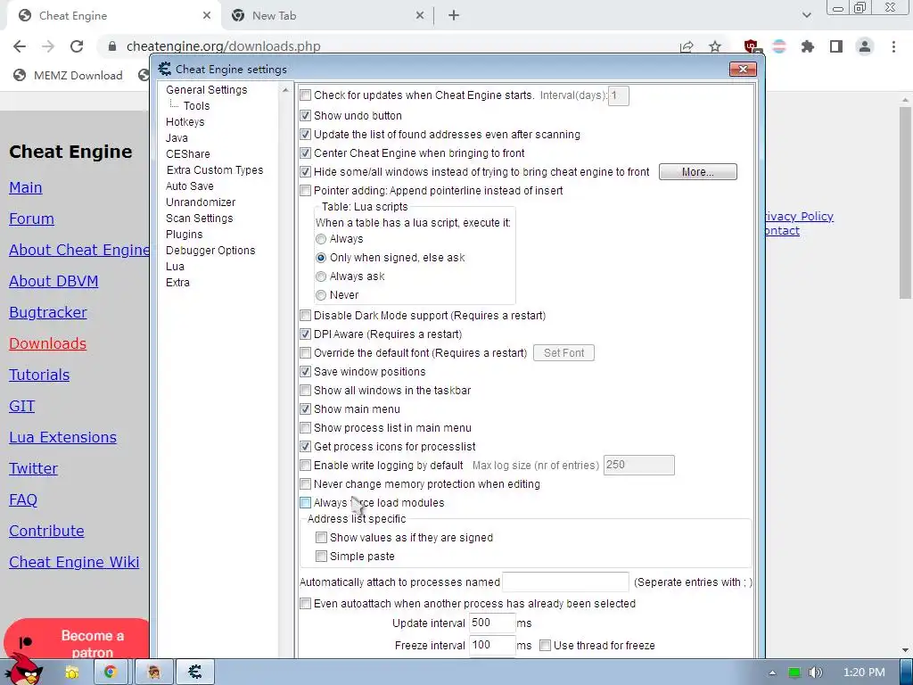
Task: Click the green network tray icon
Action: pyautogui.click(x=794, y=673)
